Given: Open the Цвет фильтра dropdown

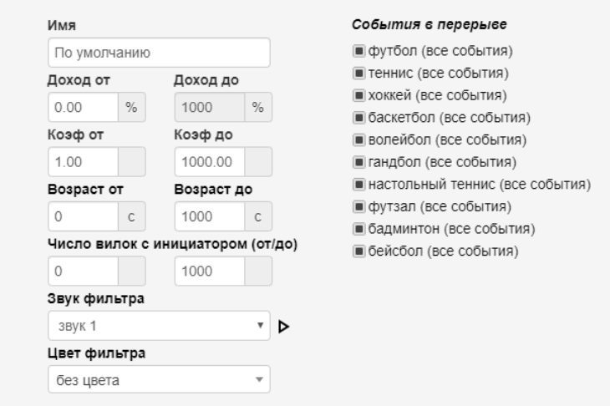Looking at the screenshot, I should pyautogui.click(x=159, y=379).
